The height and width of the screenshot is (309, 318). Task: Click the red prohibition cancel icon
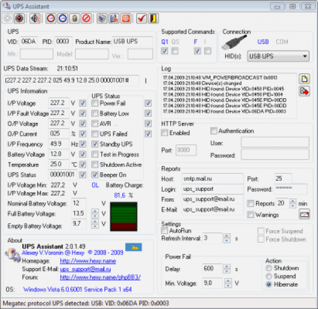[x=86, y=19]
